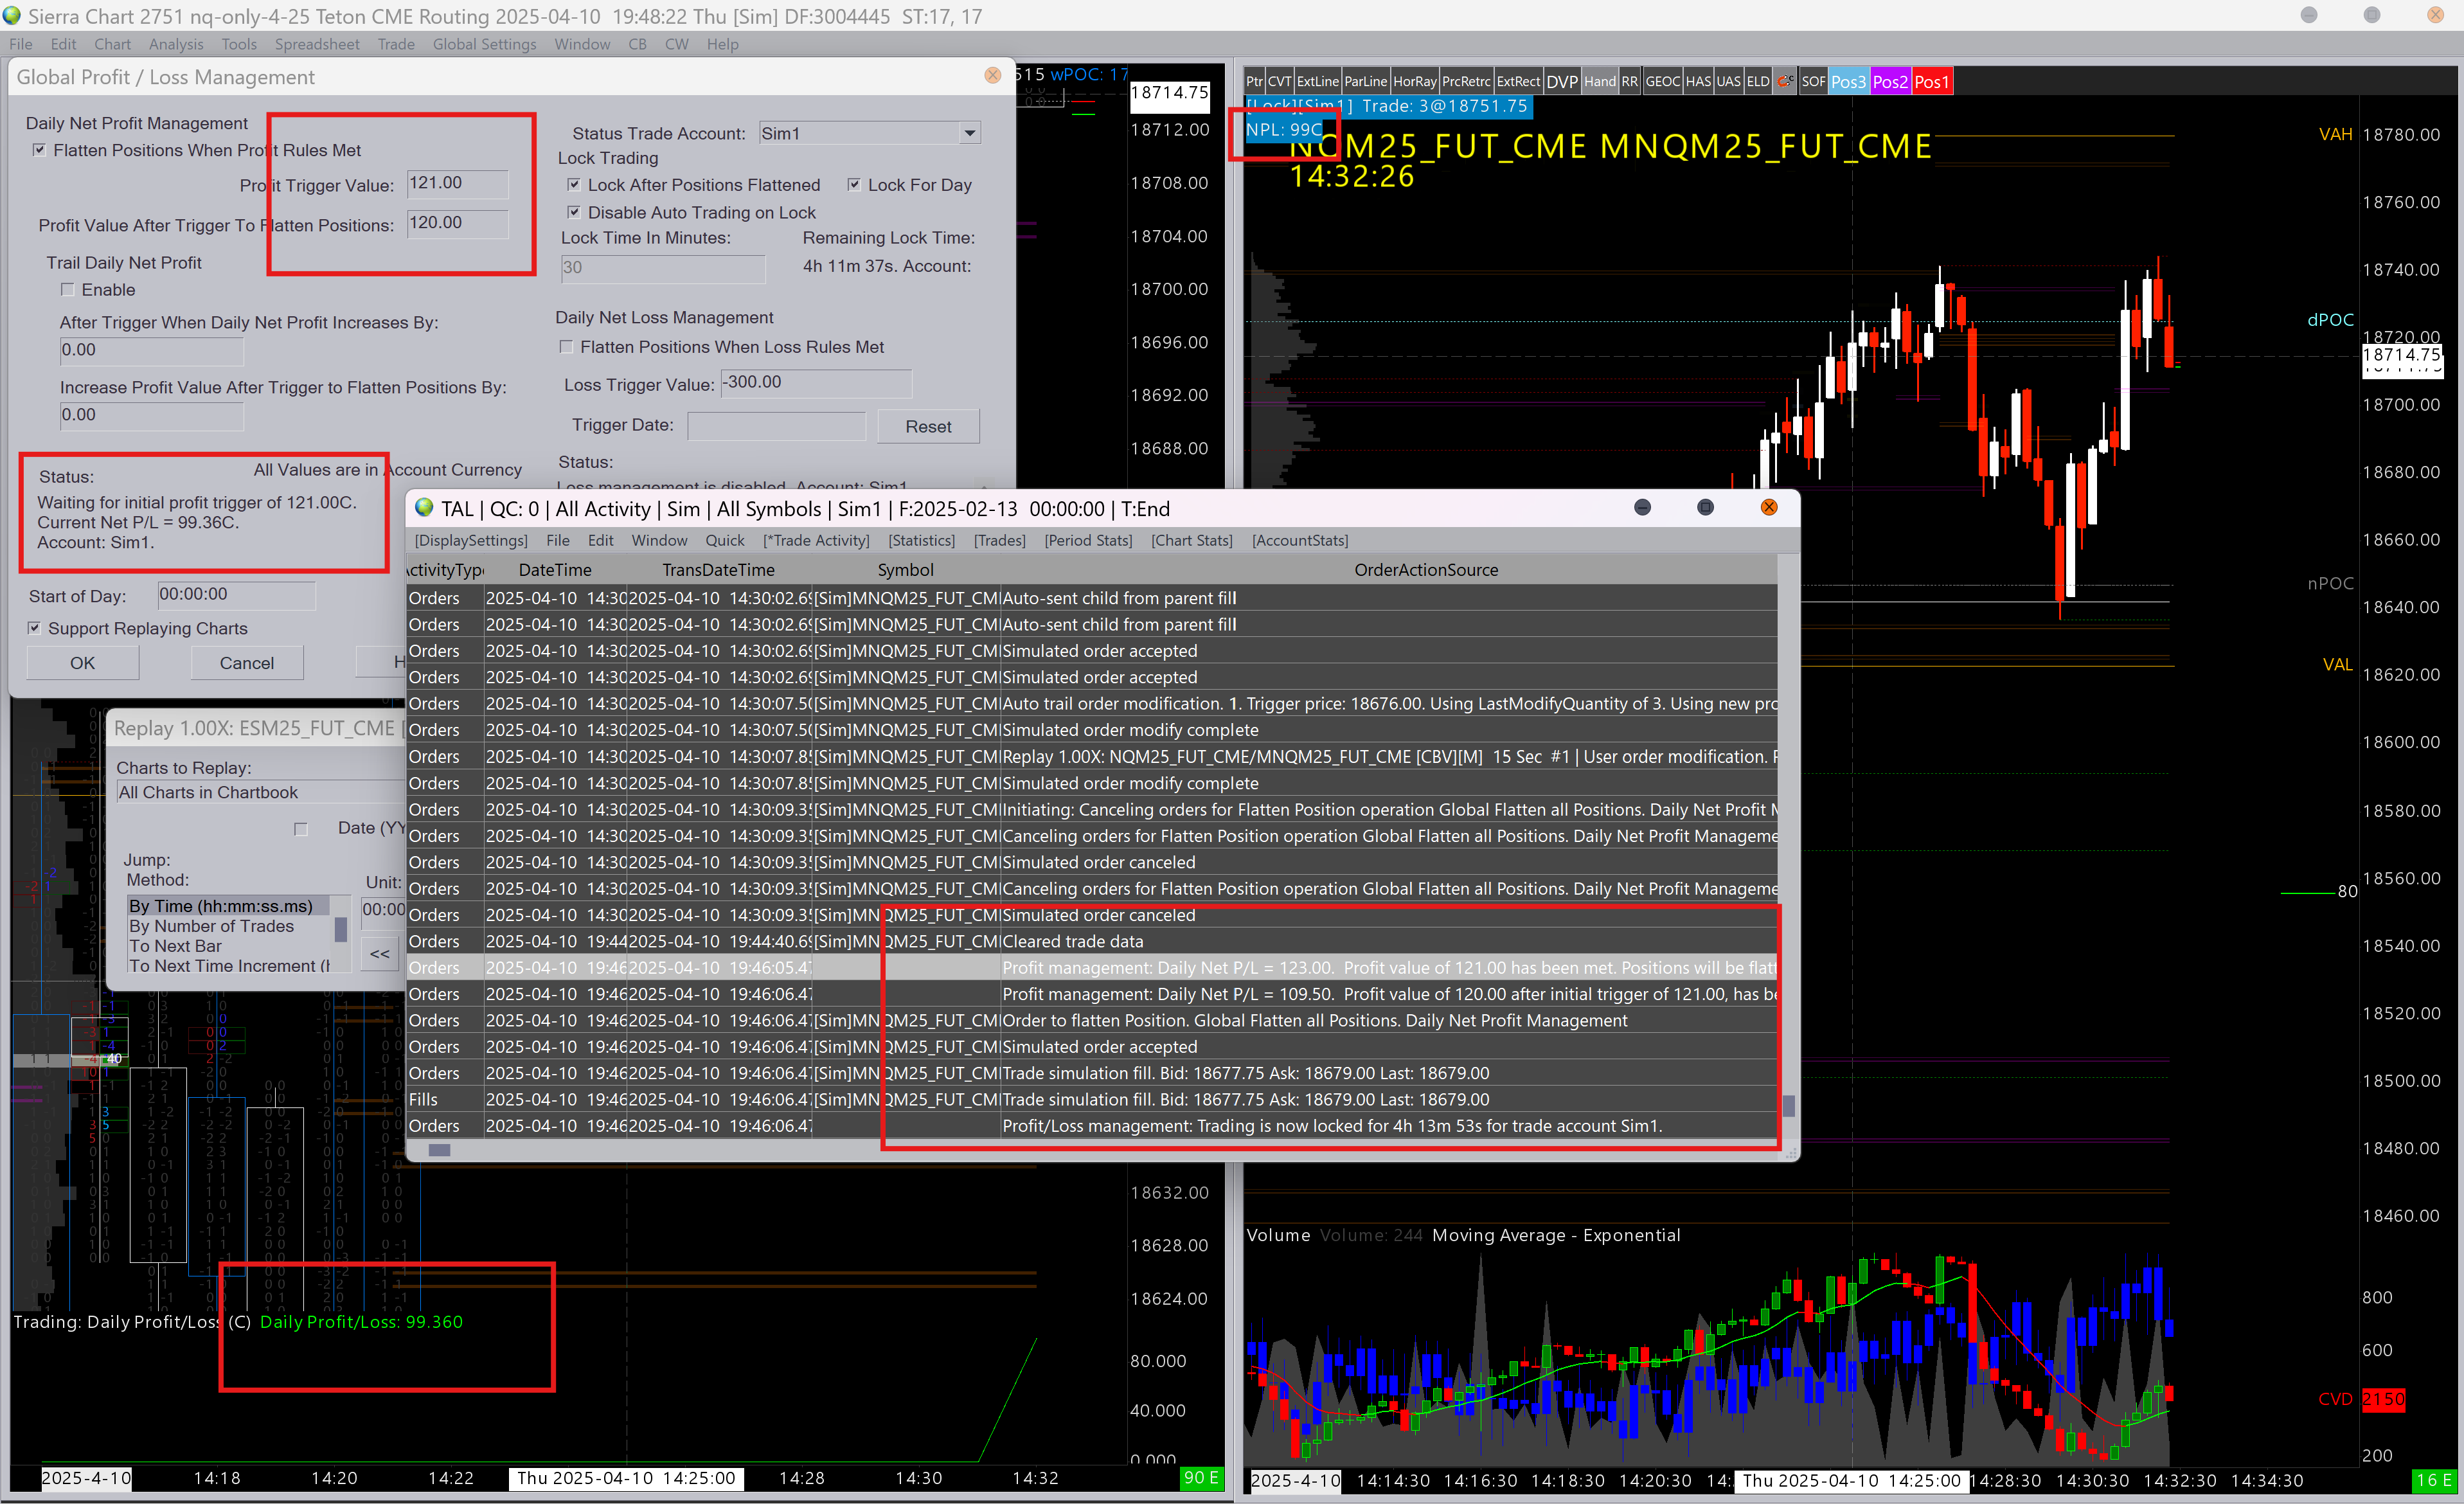Screen dimensions: 2464x1504
Task: Open the Trade Activity tab in TAL
Action: click(816, 540)
